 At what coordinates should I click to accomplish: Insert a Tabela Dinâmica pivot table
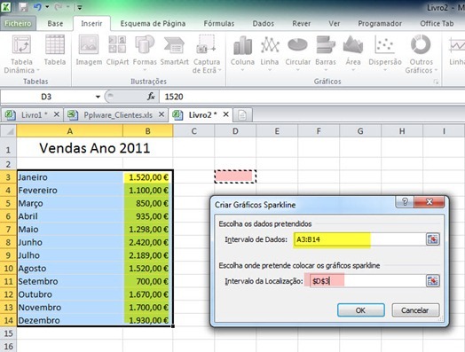pyautogui.click(x=21, y=53)
